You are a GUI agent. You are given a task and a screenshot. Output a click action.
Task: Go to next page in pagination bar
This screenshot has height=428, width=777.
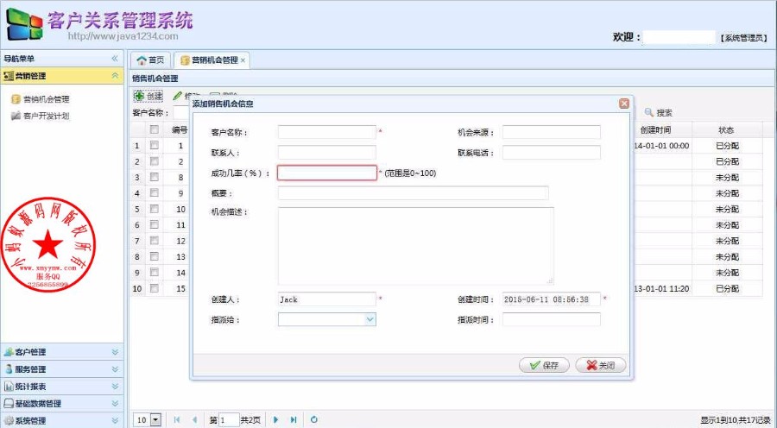(276, 419)
